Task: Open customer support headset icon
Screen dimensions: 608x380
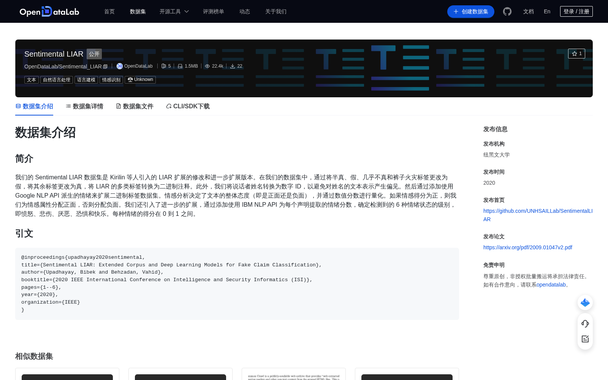Action: pyautogui.click(x=585, y=324)
